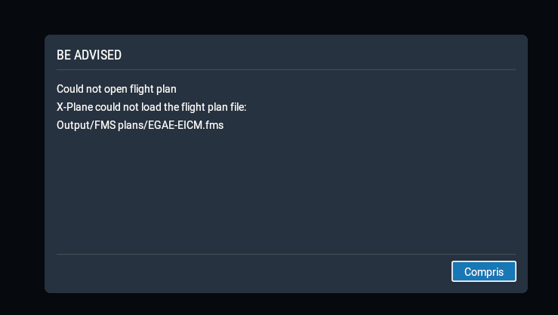Click the "Could not open flight plan" message
The image size is (558, 315).
116,90
